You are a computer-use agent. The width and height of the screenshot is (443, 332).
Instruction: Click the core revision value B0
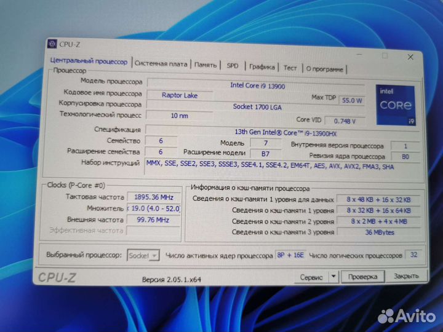coord(405,157)
